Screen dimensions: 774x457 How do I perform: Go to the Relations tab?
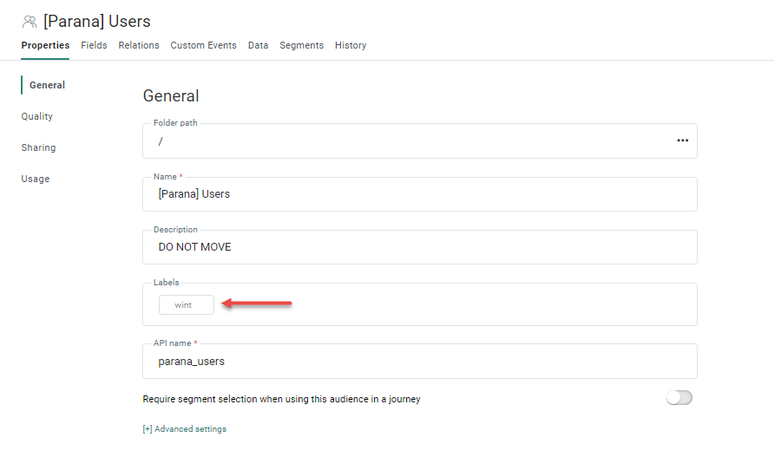139,45
